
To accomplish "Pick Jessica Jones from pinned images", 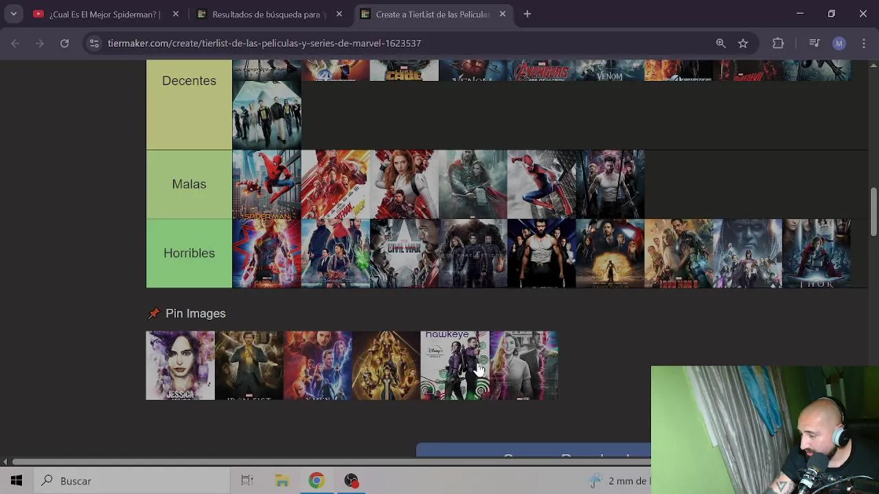I will [x=180, y=366].
